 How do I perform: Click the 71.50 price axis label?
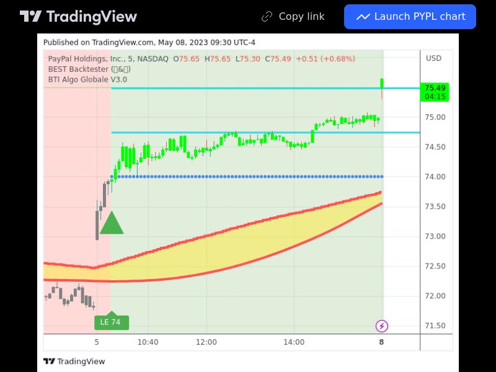pyautogui.click(x=435, y=325)
